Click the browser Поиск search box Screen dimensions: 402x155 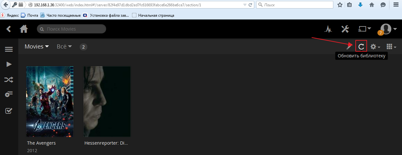pos(295,5)
